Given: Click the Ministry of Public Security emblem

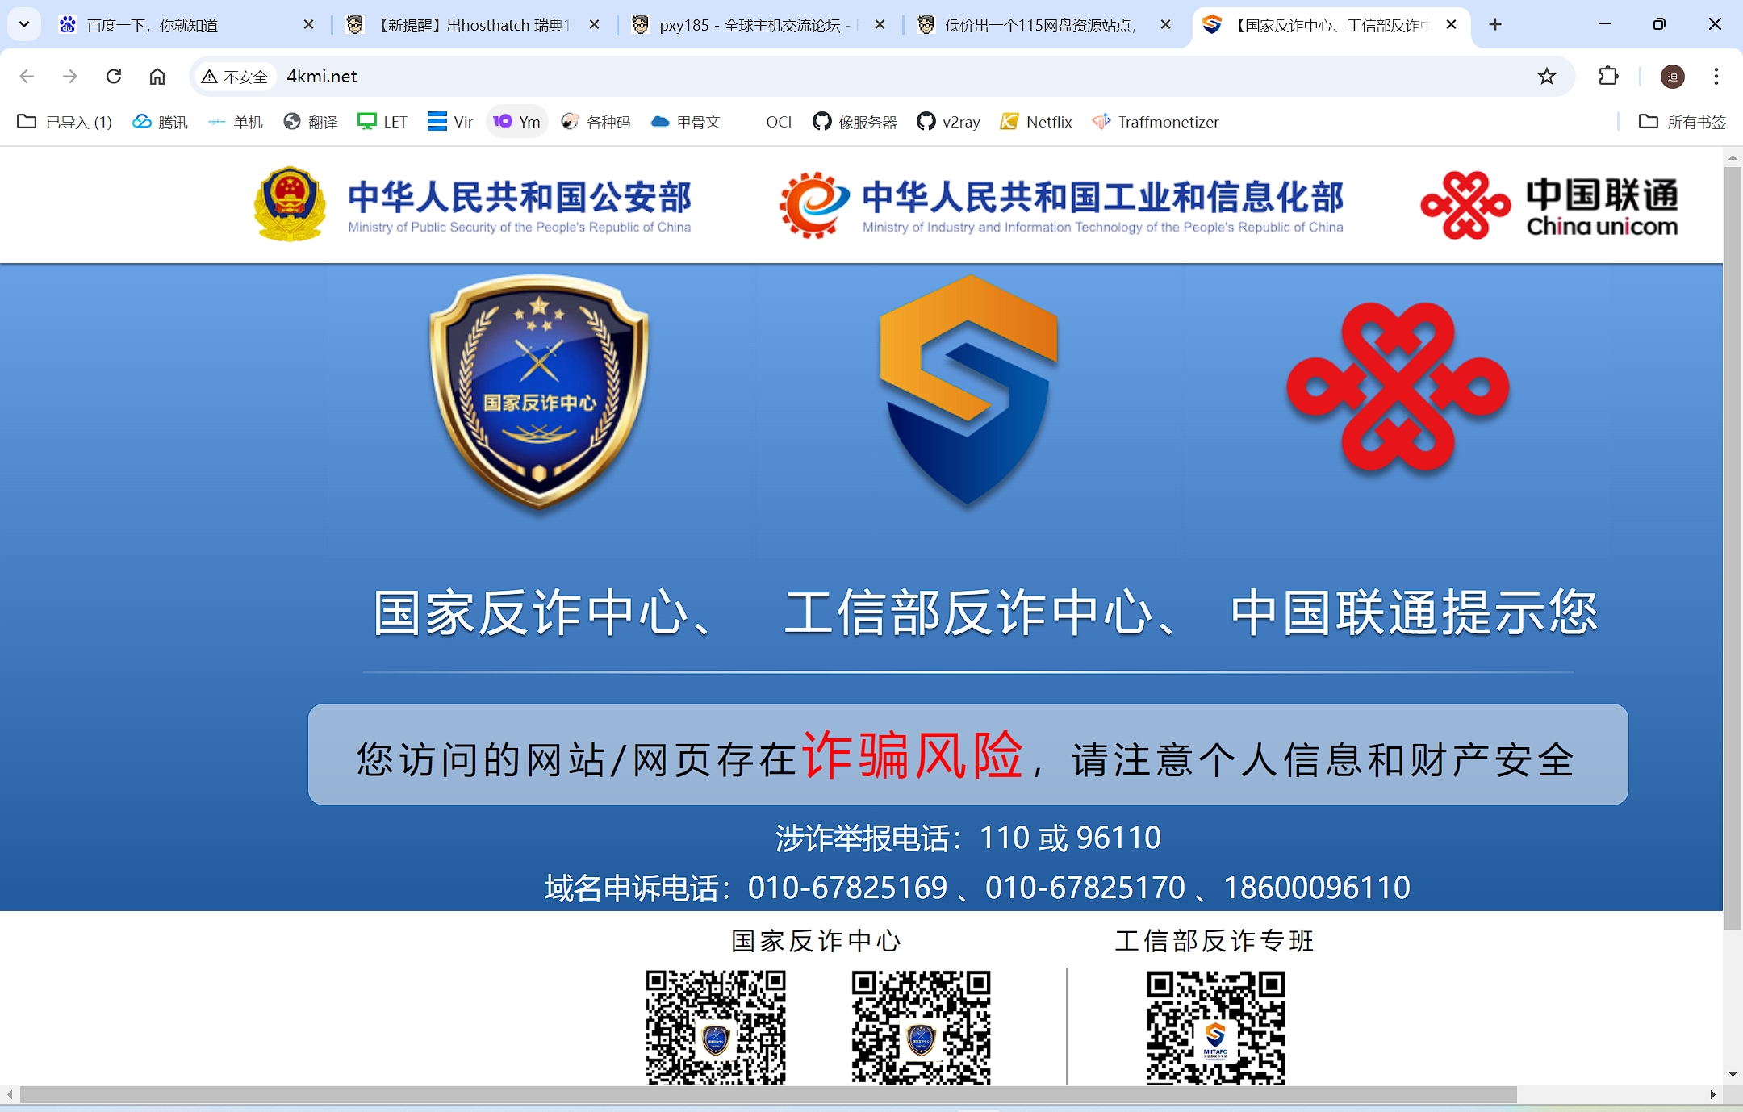Looking at the screenshot, I should click(x=290, y=203).
